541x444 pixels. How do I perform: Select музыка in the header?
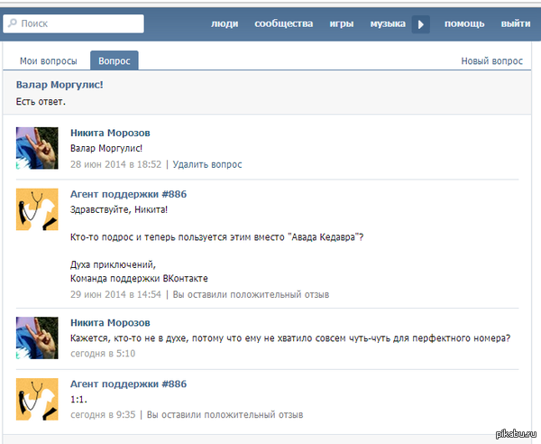pos(387,23)
